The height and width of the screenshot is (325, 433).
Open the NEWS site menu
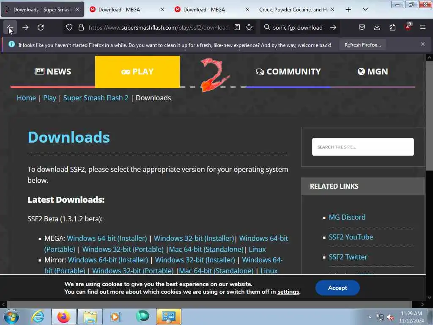pyautogui.click(x=53, y=72)
